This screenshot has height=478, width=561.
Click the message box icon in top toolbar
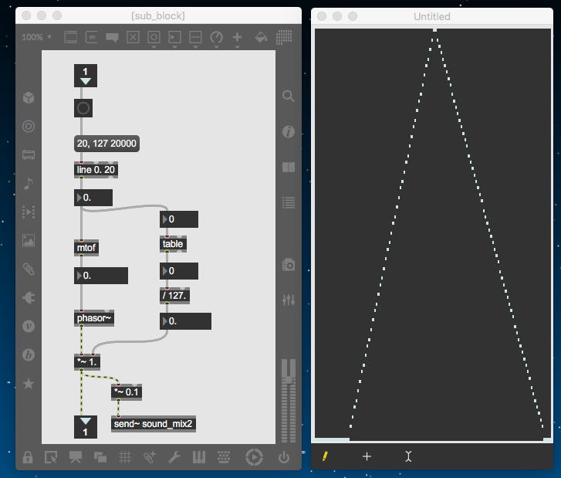pos(92,37)
